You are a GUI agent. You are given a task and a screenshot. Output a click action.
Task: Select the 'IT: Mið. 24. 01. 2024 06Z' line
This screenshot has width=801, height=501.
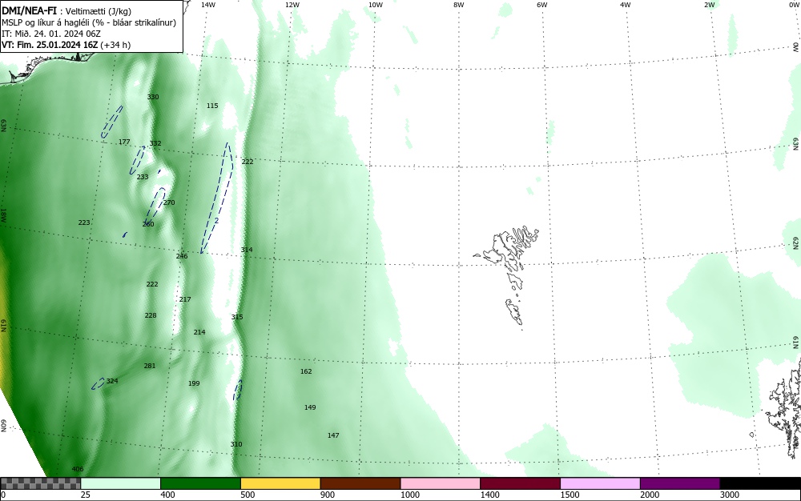(51, 34)
